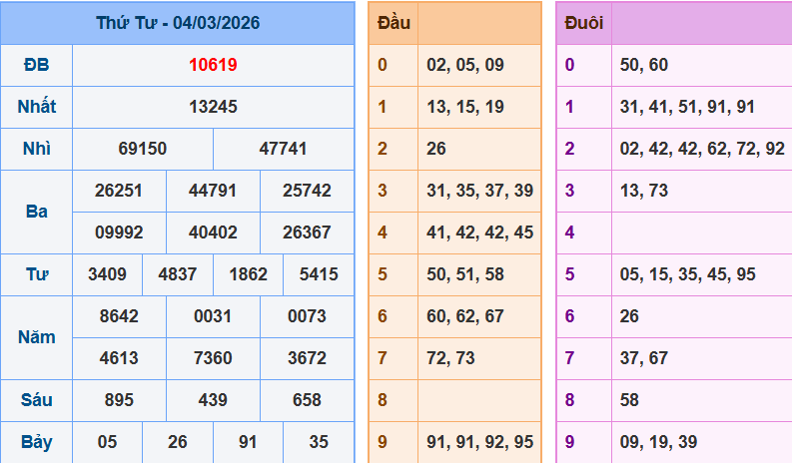Select Đầu values 41, 42, 42, 45

click(x=479, y=232)
